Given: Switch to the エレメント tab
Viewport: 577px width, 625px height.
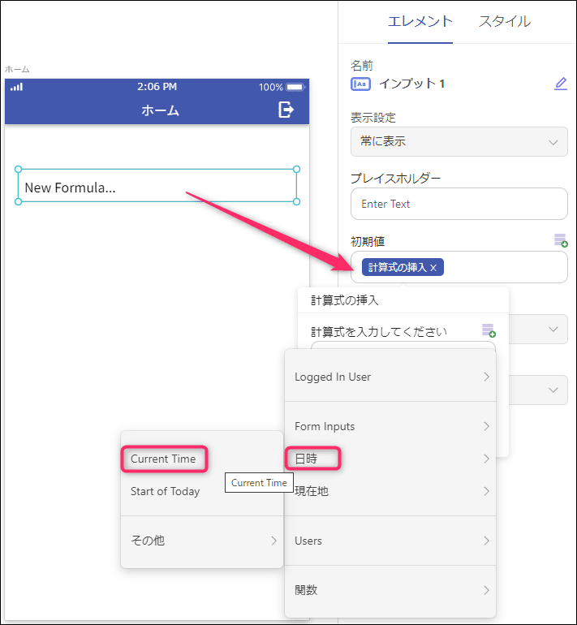Looking at the screenshot, I should pos(420,22).
